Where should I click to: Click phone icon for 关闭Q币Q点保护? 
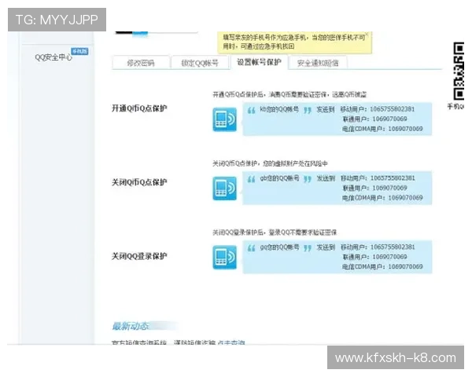[225, 188]
